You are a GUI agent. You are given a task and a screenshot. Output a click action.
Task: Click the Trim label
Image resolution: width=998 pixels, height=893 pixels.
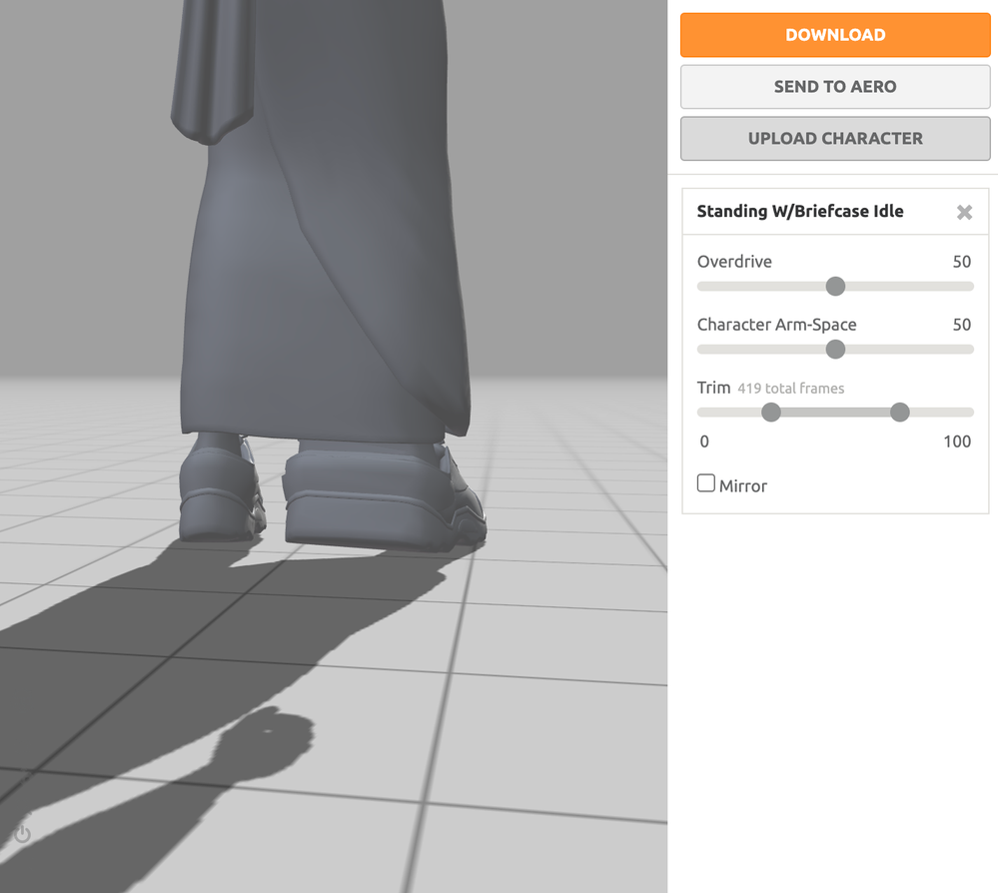pos(713,388)
